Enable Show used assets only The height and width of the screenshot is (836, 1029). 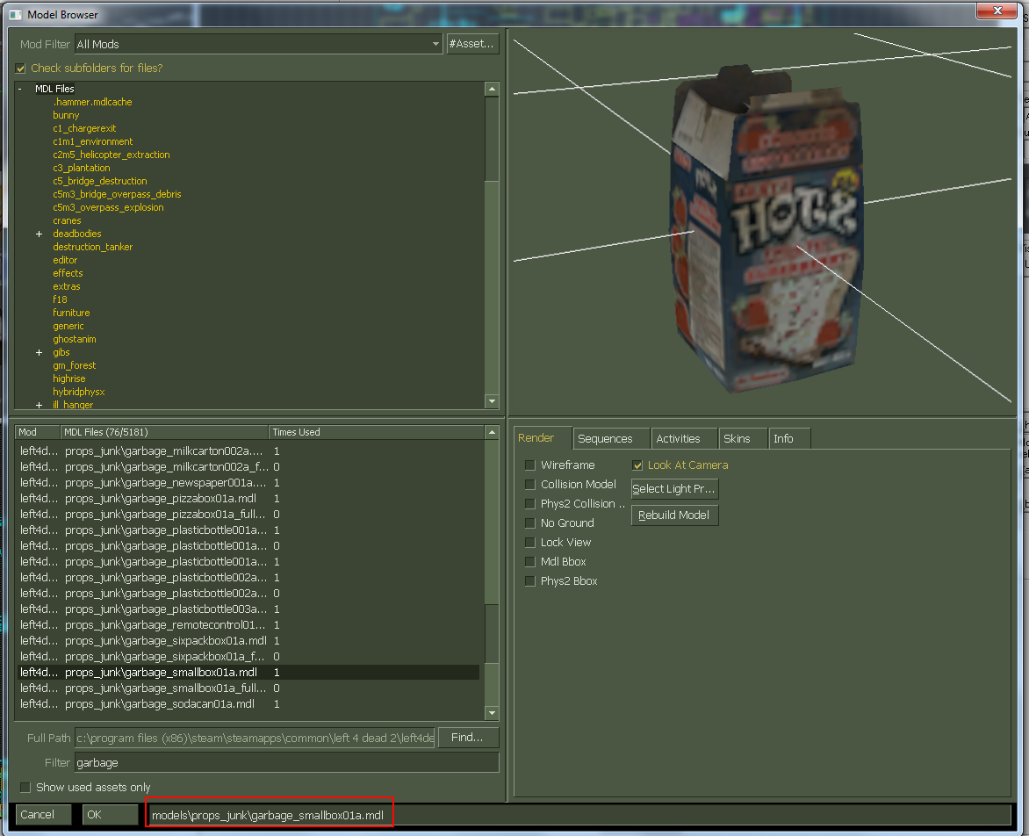[x=25, y=788]
